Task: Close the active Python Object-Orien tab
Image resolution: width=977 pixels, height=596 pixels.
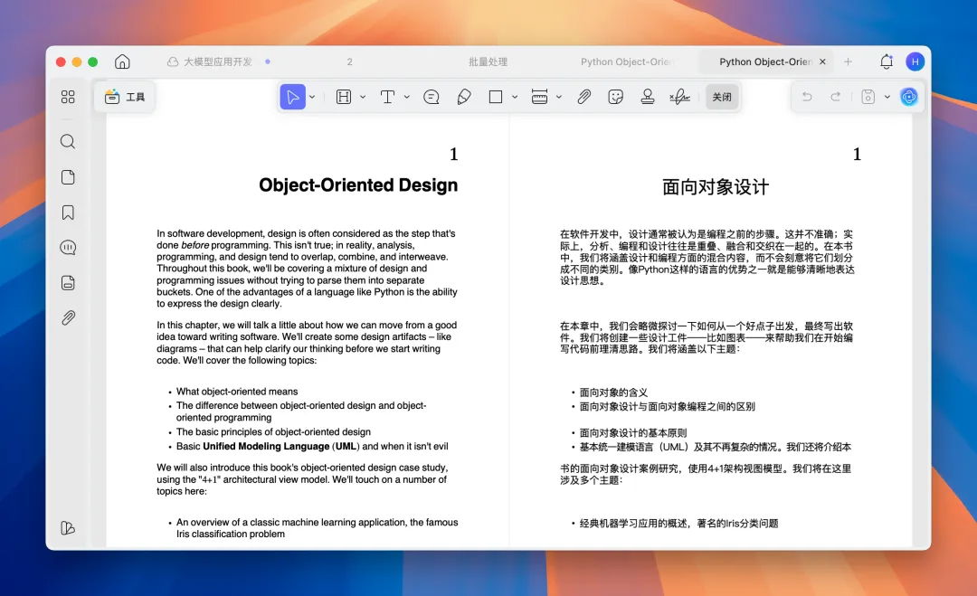Action: point(822,61)
